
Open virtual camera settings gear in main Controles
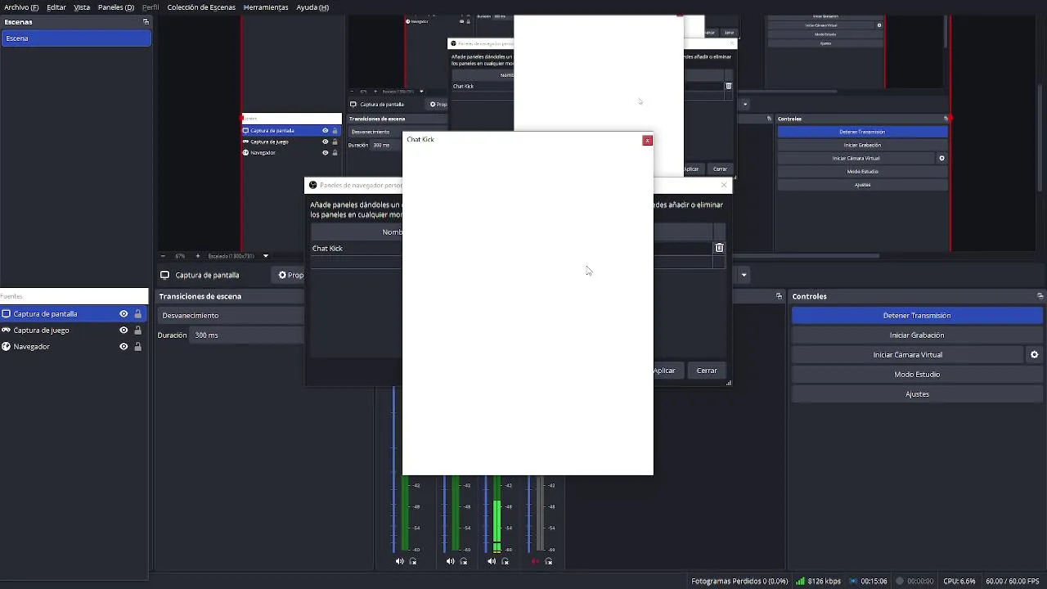[x=1034, y=355]
